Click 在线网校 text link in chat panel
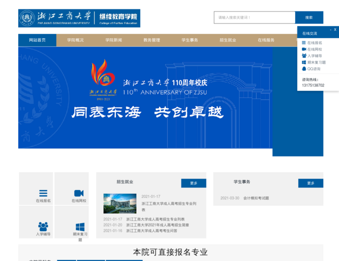Screen dimensions: 339x261 point(315,50)
